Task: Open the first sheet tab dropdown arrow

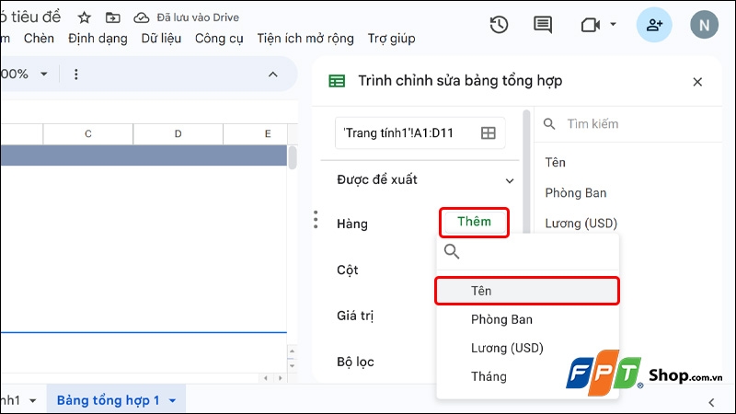Action: pos(33,401)
